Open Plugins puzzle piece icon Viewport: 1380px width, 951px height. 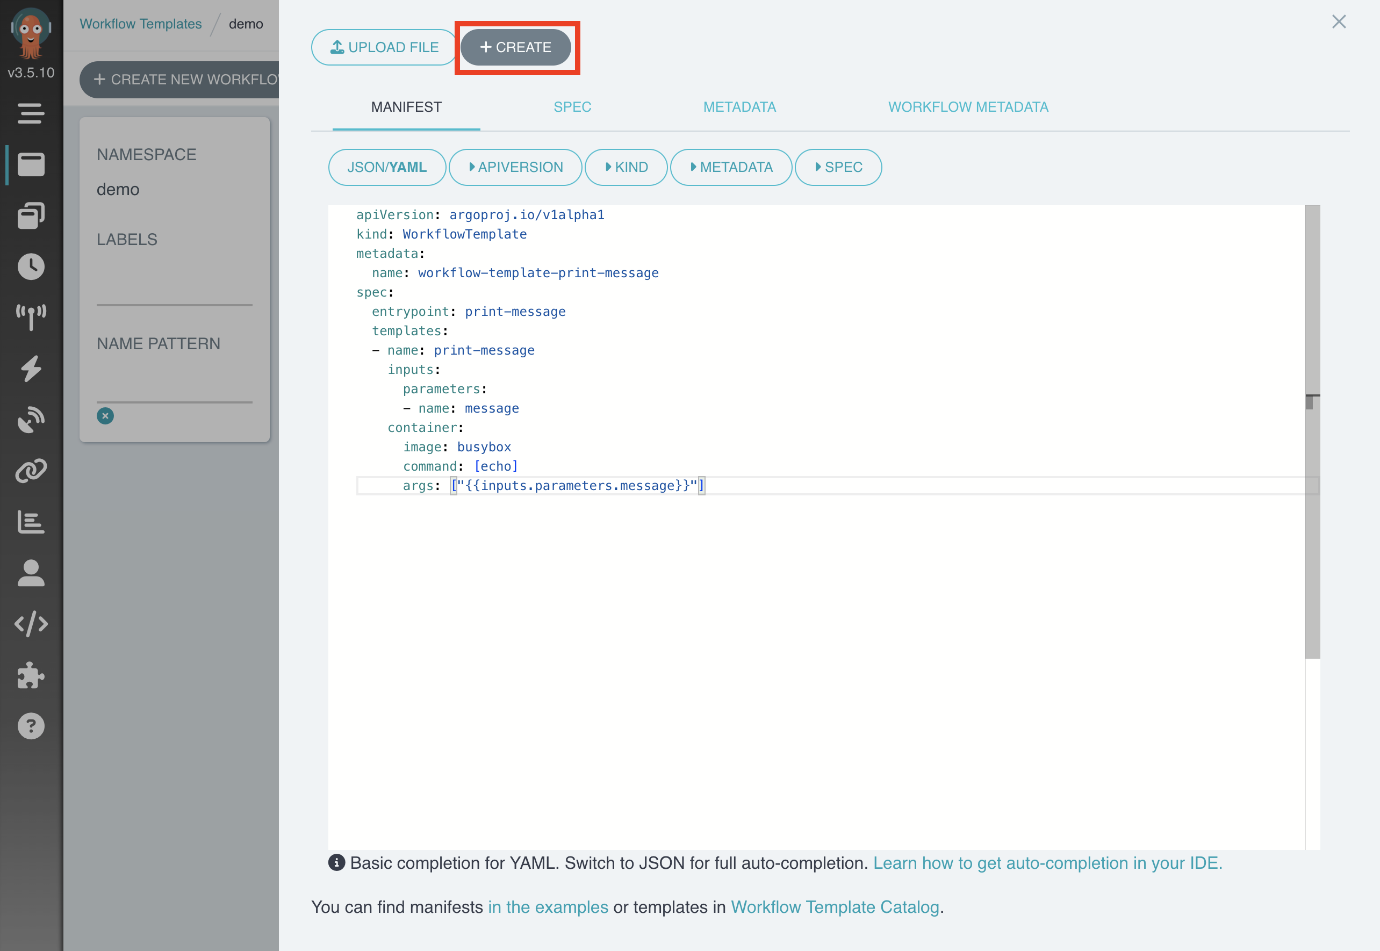coord(31,675)
